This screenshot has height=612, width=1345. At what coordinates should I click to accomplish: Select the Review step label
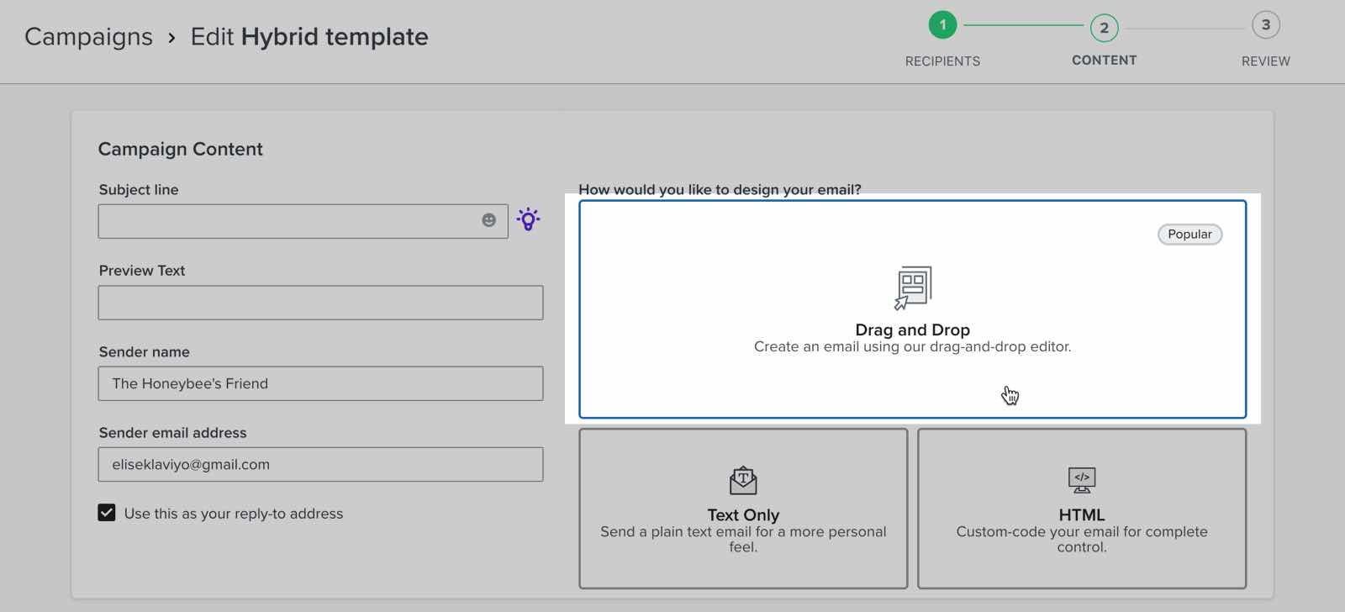tap(1265, 61)
